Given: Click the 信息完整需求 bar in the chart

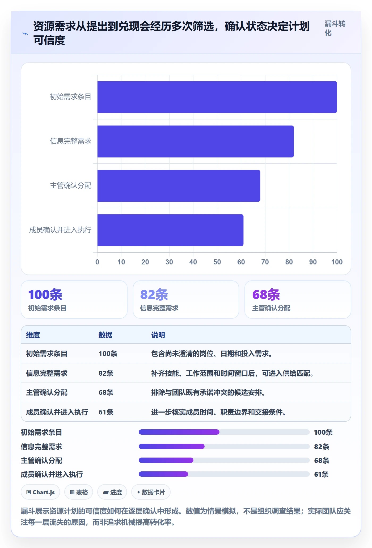Looking at the screenshot, I should pyautogui.click(x=196, y=142).
